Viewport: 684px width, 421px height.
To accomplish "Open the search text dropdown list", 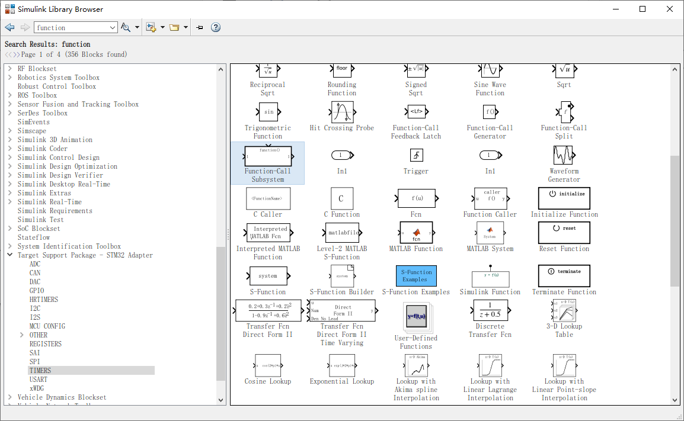I will click(112, 27).
